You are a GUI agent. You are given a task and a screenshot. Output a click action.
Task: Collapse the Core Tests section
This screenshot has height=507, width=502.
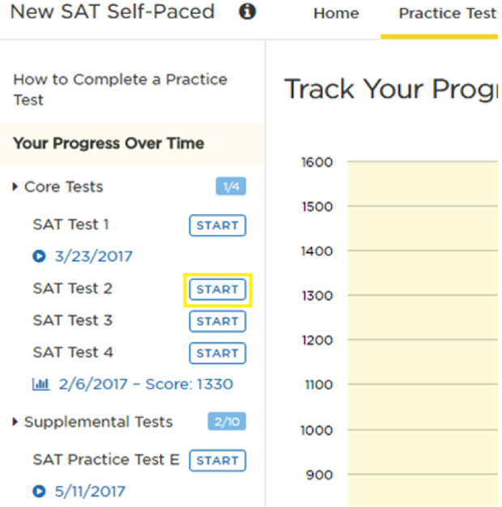(x=15, y=187)
